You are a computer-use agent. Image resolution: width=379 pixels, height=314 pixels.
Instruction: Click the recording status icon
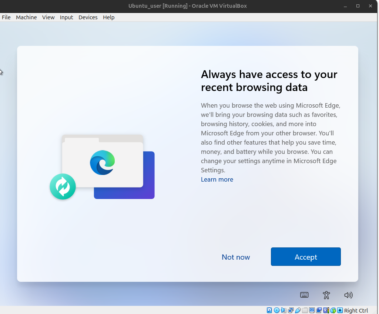pos(319,310)
